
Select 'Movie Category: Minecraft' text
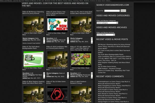(56, 40)
